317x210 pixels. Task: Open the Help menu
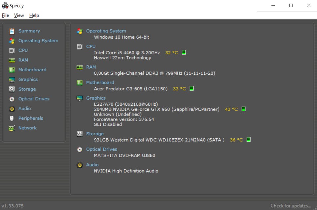pos(34,16)
